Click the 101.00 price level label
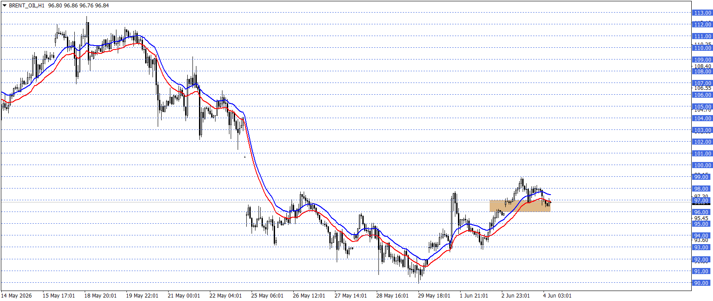The image size is (713, 301). pyautogui.click(x=702, y=154)
